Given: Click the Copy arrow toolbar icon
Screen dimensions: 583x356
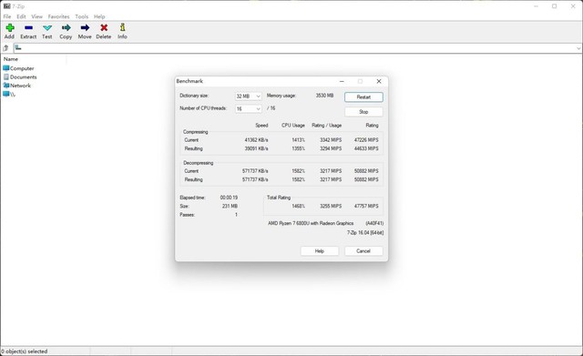Looking at the screenshot, I should 66,28.
